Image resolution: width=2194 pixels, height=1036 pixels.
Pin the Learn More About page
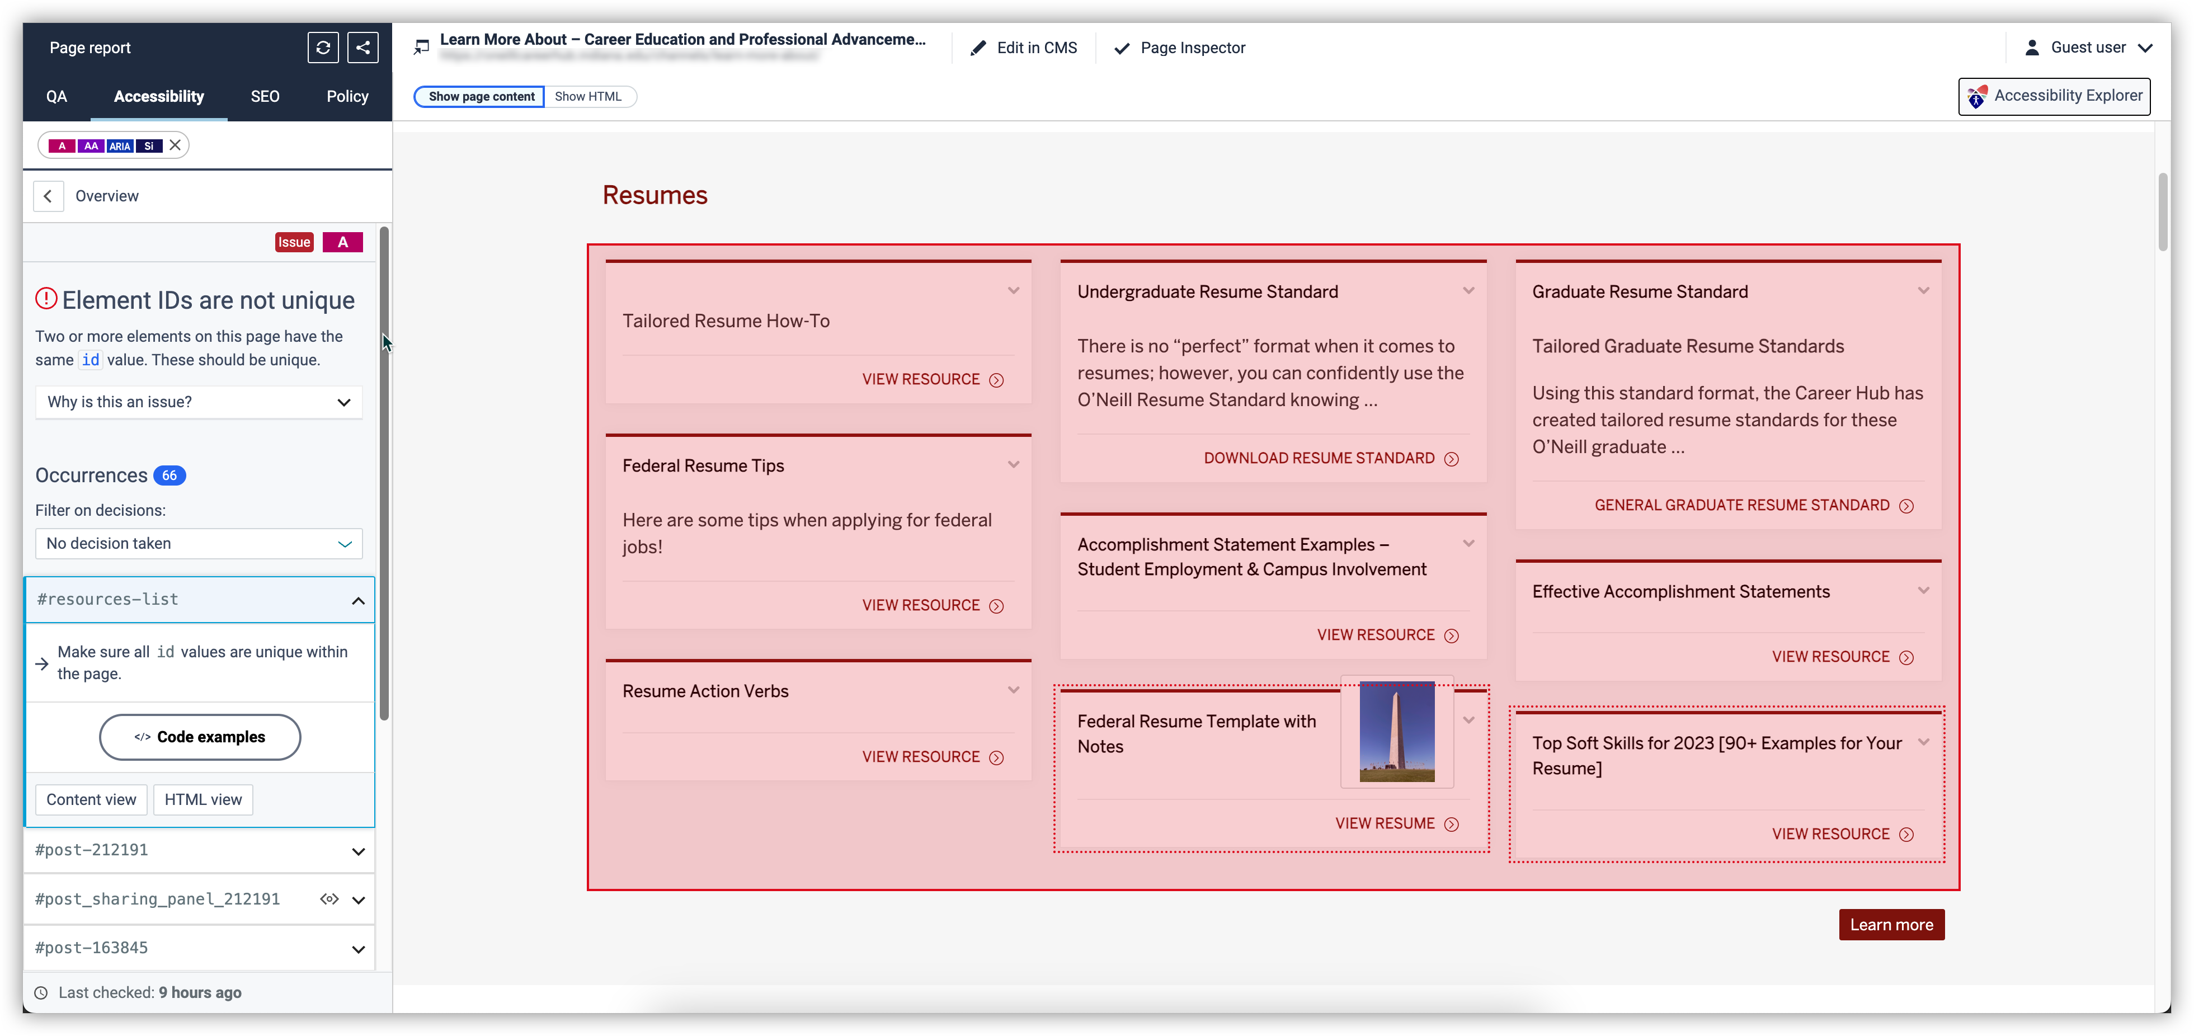click(421, 47)
